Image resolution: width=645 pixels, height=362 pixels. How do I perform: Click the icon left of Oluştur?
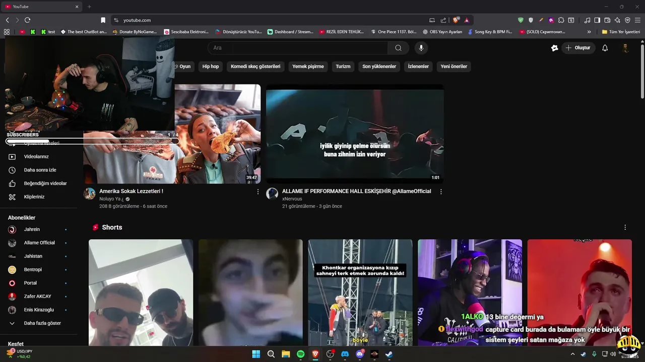[x=554, y=48]
